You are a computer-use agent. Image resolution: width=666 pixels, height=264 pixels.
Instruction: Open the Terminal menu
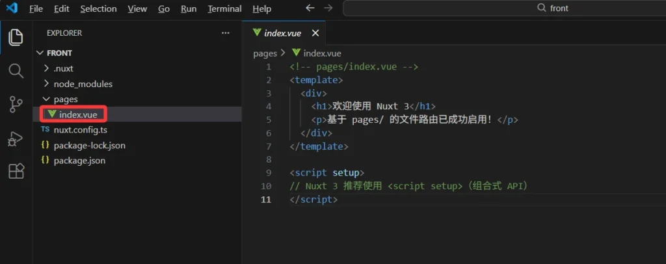coord(224,8)
